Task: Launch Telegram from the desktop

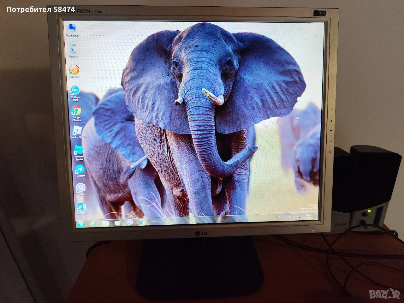Action: point(80,170)
